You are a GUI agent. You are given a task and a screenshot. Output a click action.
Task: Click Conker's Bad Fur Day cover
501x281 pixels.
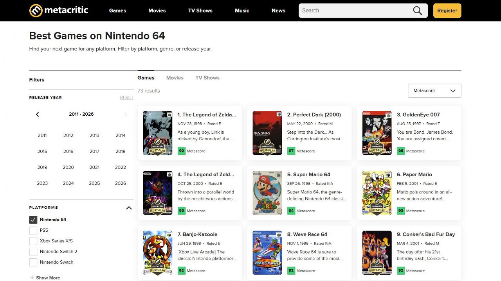click(x=377, y=252)
